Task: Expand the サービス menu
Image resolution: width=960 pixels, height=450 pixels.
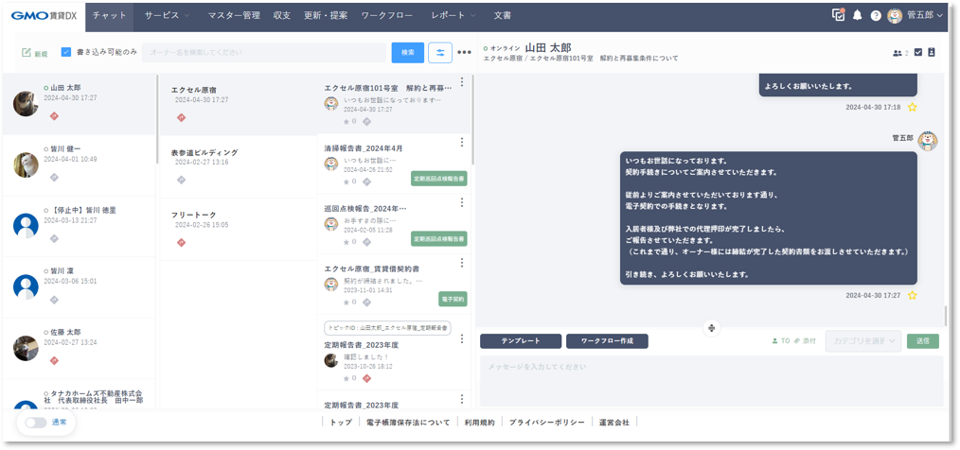Action: pos(167,15)
